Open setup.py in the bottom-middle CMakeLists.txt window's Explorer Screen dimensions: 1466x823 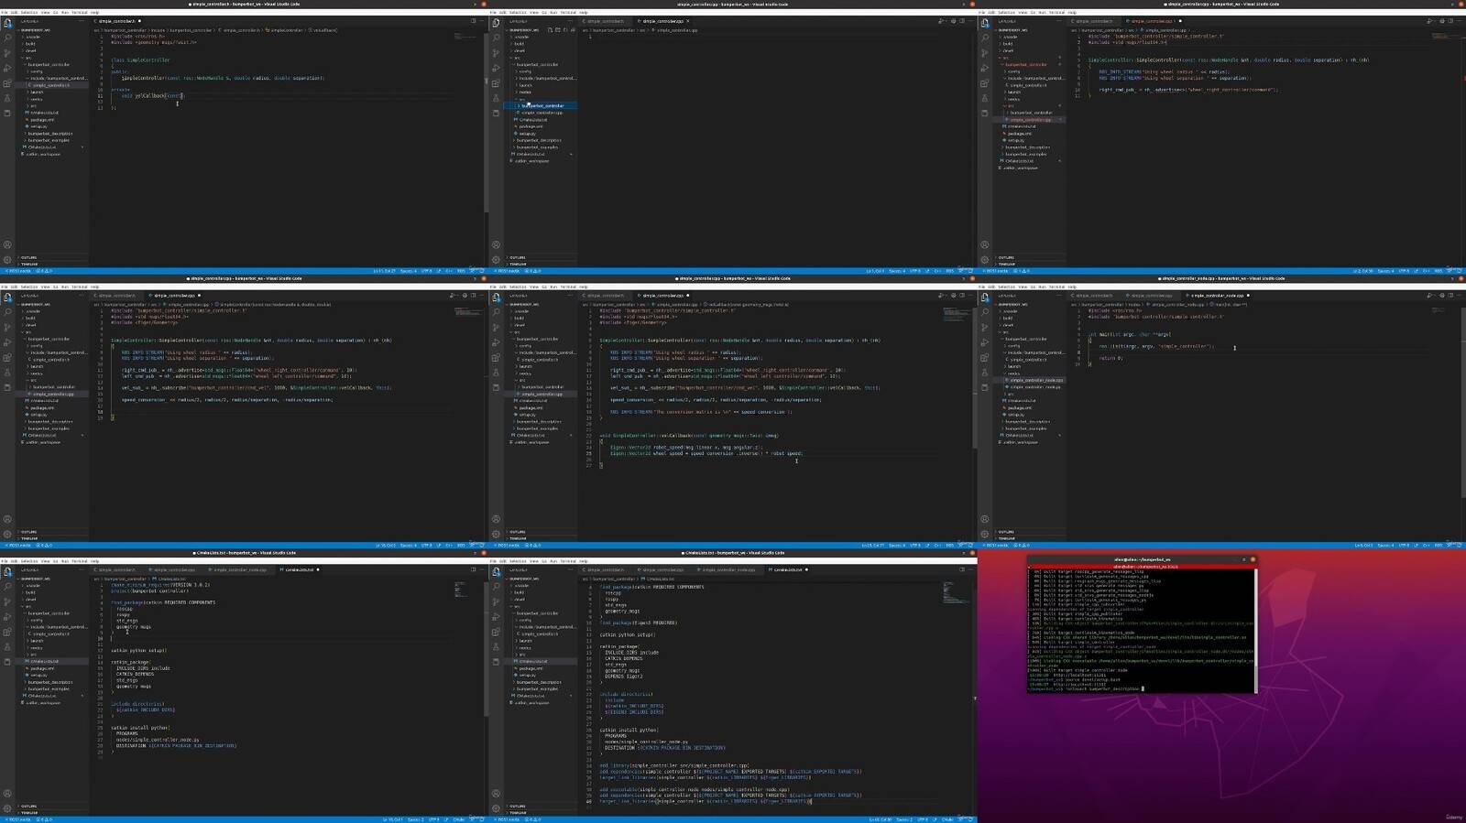pyautogui.click(x=528, y=675)
